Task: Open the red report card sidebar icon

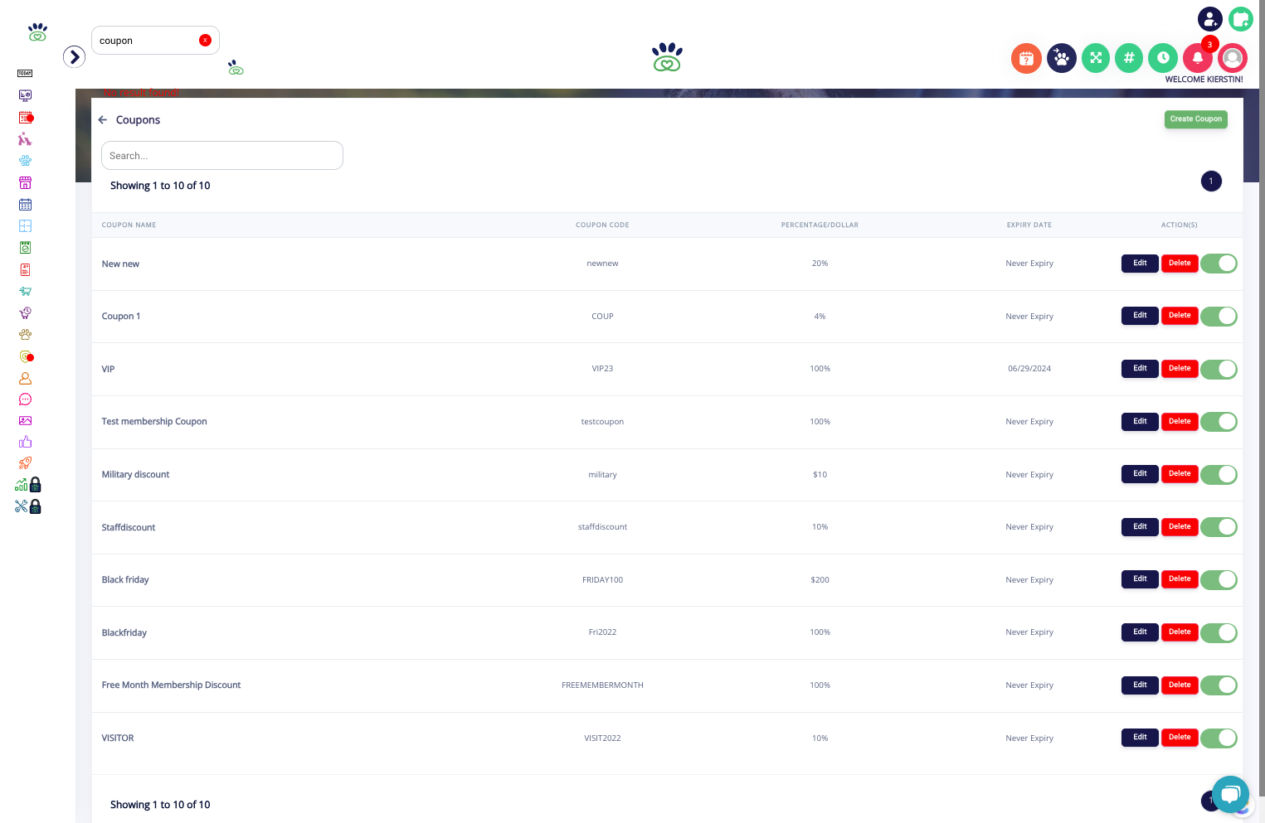Action: coord(25,269)
